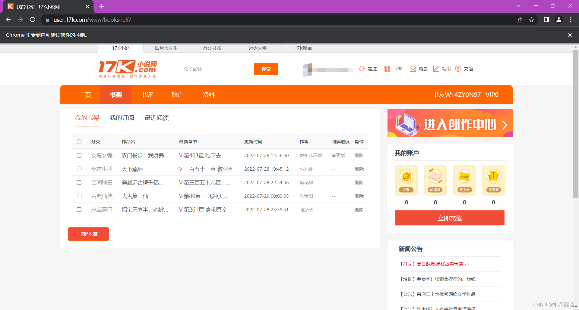
Task: Open the 四月天女生 site tab
Action: pos(166,48)
